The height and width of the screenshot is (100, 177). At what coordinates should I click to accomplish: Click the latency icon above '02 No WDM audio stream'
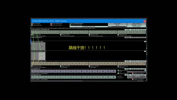click(x=61, y=35)
